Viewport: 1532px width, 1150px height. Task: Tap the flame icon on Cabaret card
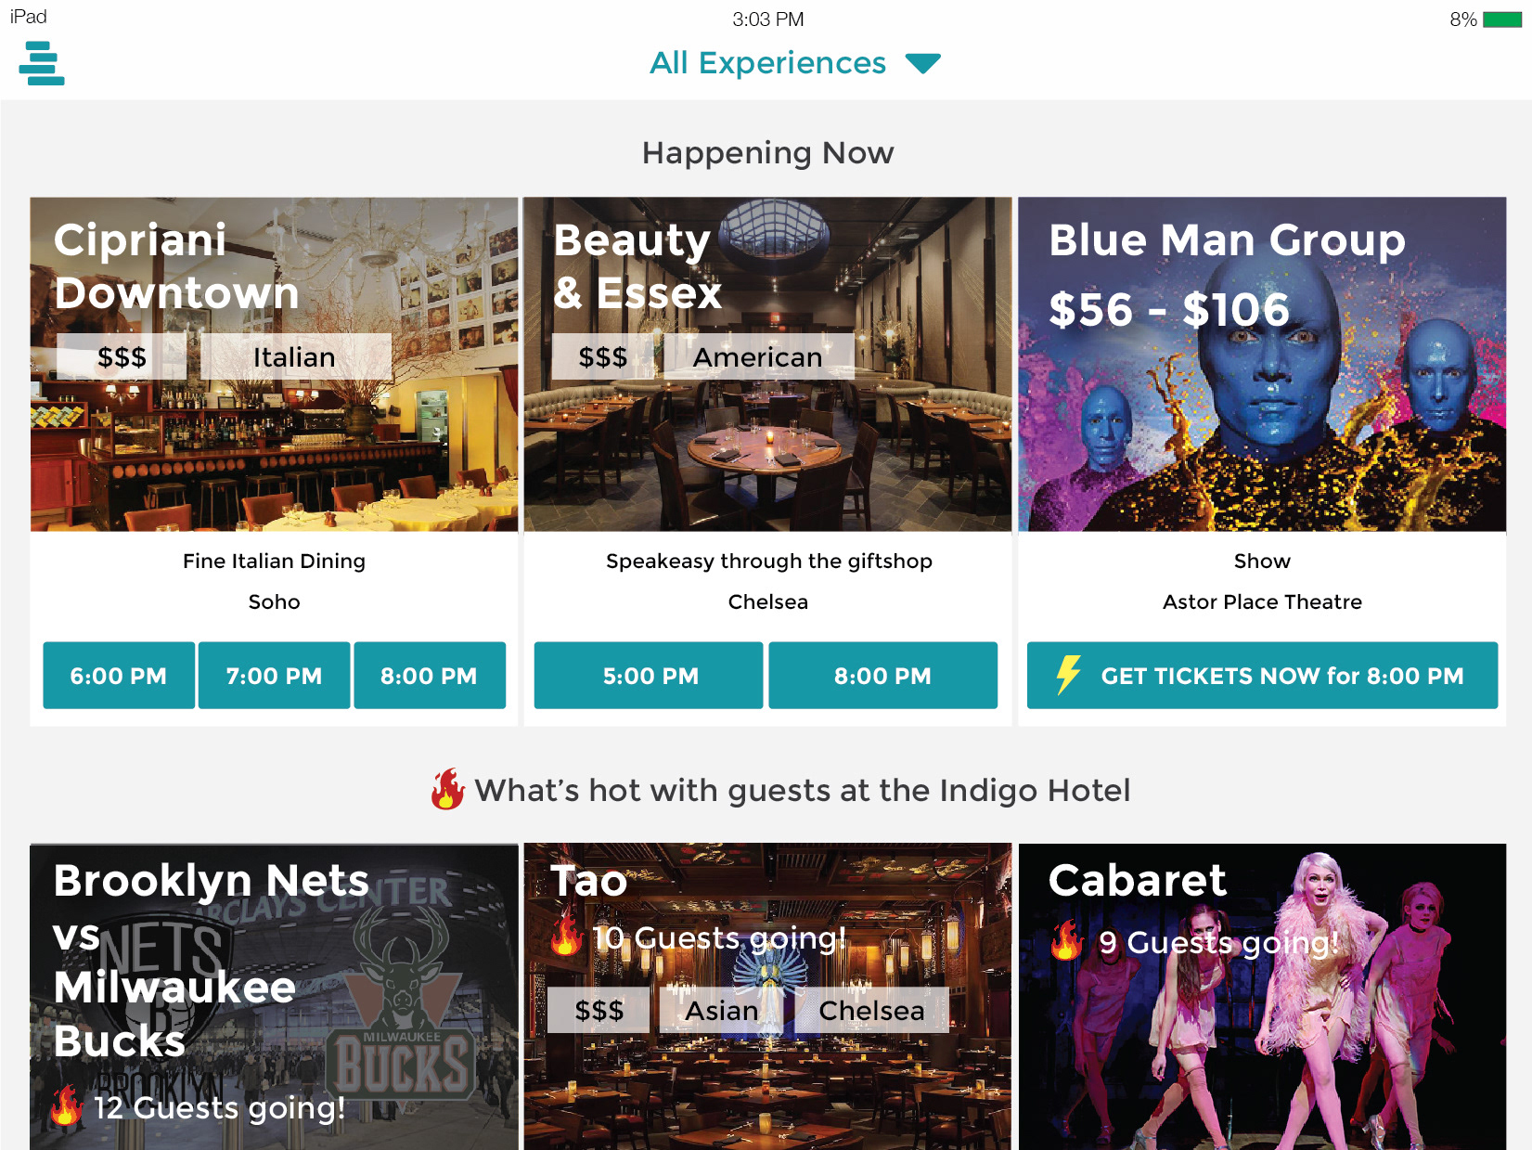click(1067, 940)
